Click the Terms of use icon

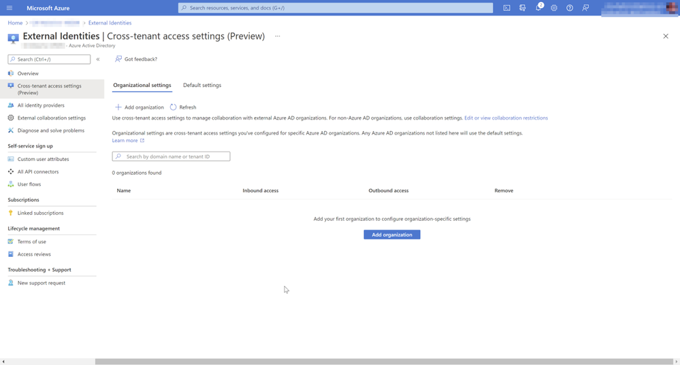11,241
